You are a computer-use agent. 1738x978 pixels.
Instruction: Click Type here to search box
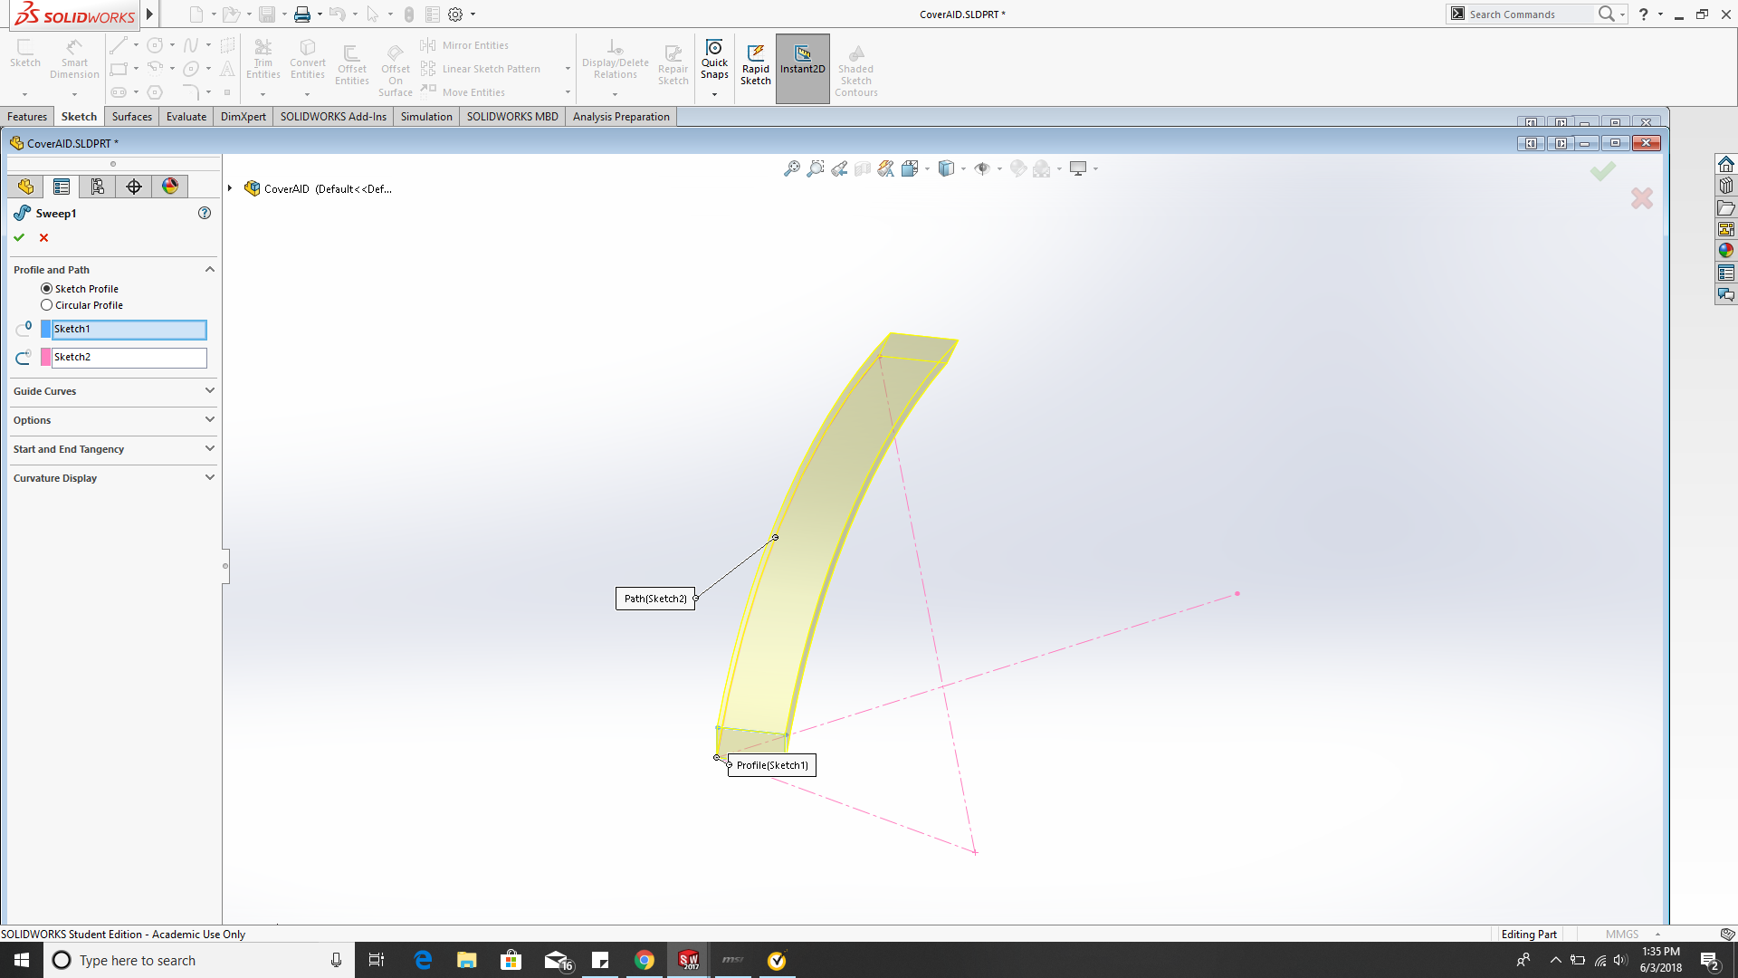(197, 960)
